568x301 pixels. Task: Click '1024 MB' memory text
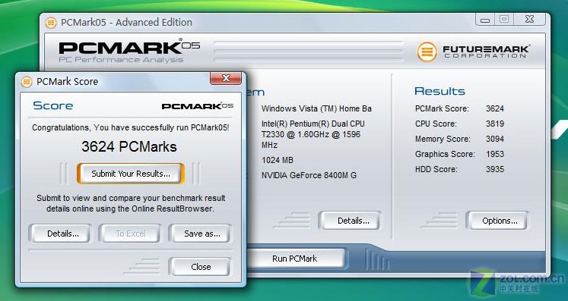[x=277, y=160]
